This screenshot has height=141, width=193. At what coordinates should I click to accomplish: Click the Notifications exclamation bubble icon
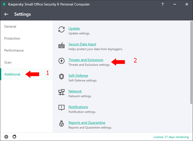61,108
